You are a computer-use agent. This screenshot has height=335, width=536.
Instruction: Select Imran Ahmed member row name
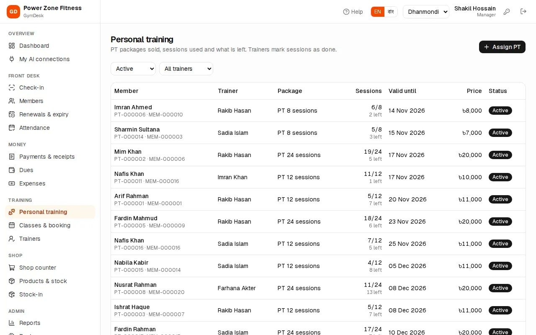(x=133, y=107)
